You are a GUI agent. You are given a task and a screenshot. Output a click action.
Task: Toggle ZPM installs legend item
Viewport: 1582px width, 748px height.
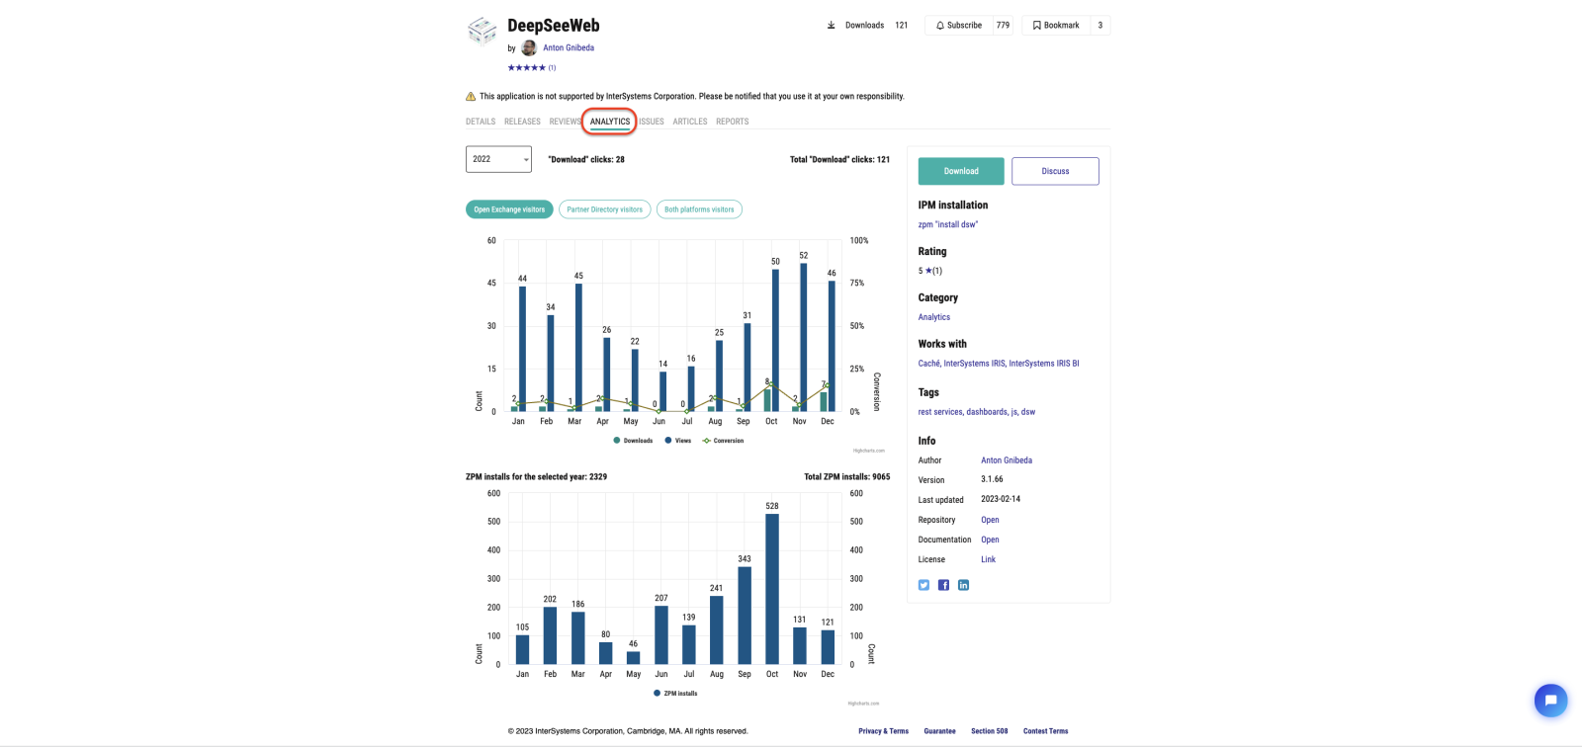pyautogui.click(x=675, y=694)
